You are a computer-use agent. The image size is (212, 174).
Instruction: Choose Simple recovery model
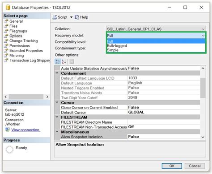pos(156,50)
